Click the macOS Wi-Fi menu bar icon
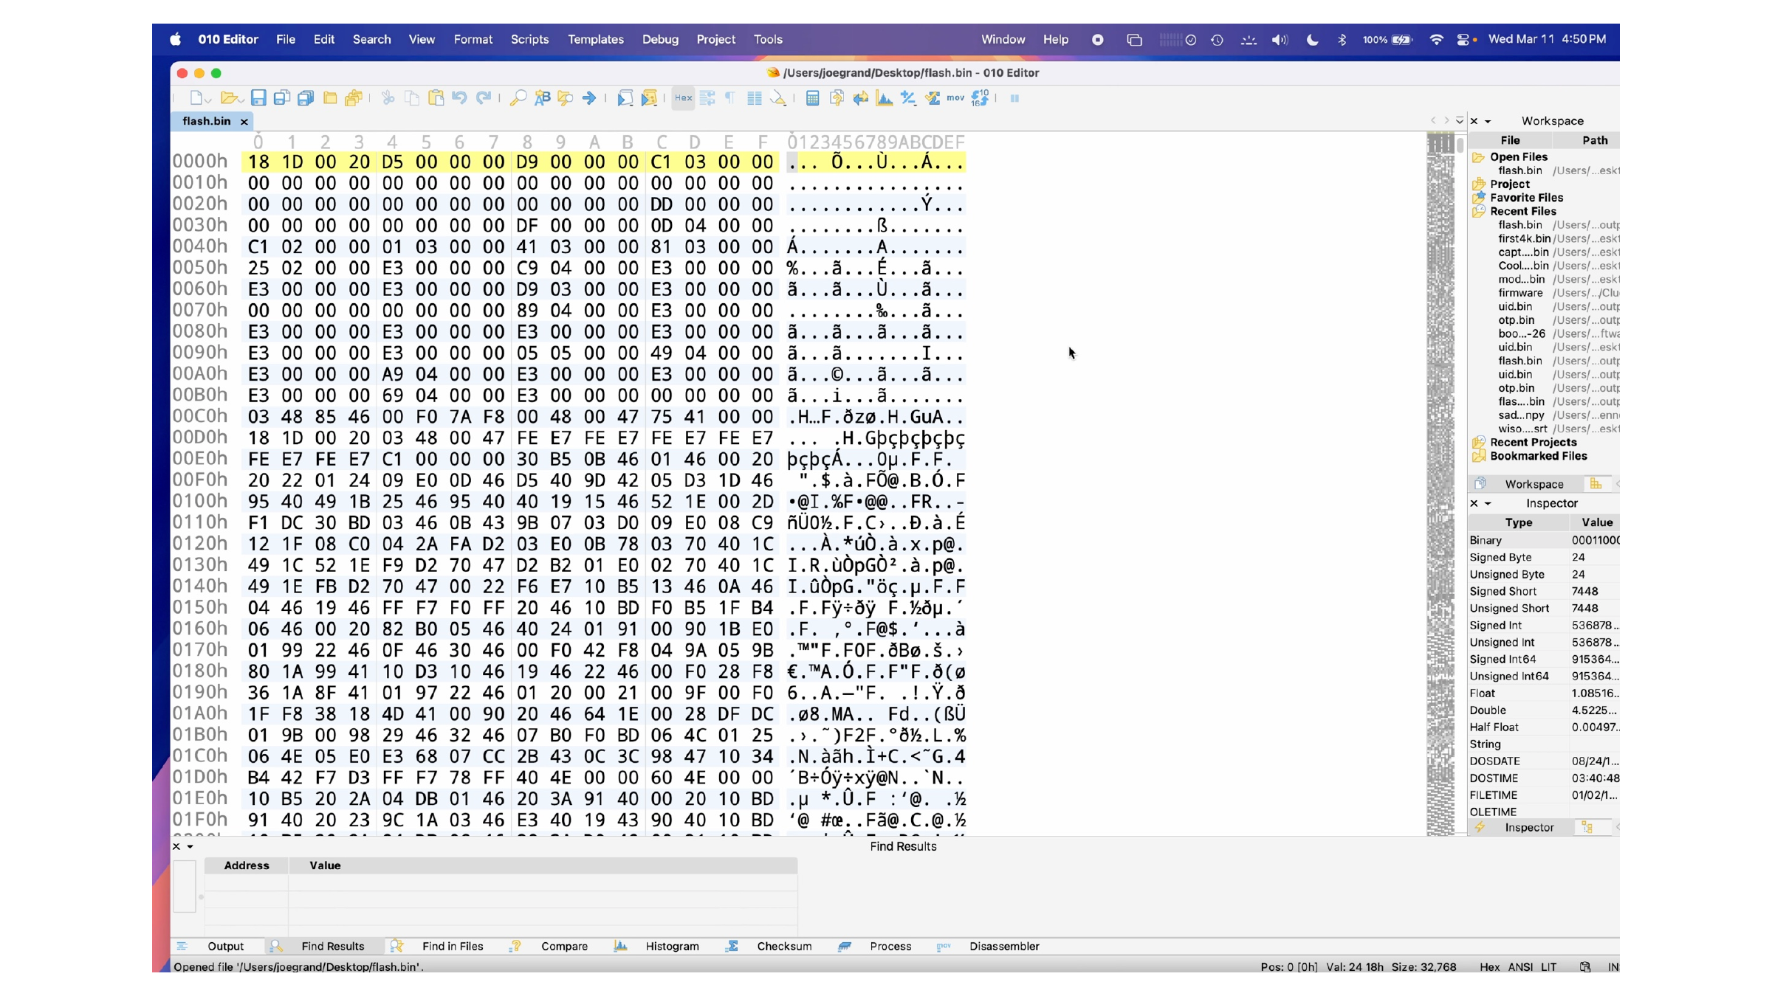This screenshot has width=1772, height=996. [x=1436, y=40]
